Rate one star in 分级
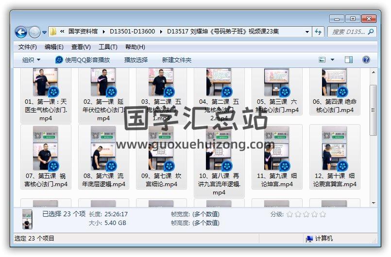The height and width of the screenshot is (257, 391). coord(290,214)
